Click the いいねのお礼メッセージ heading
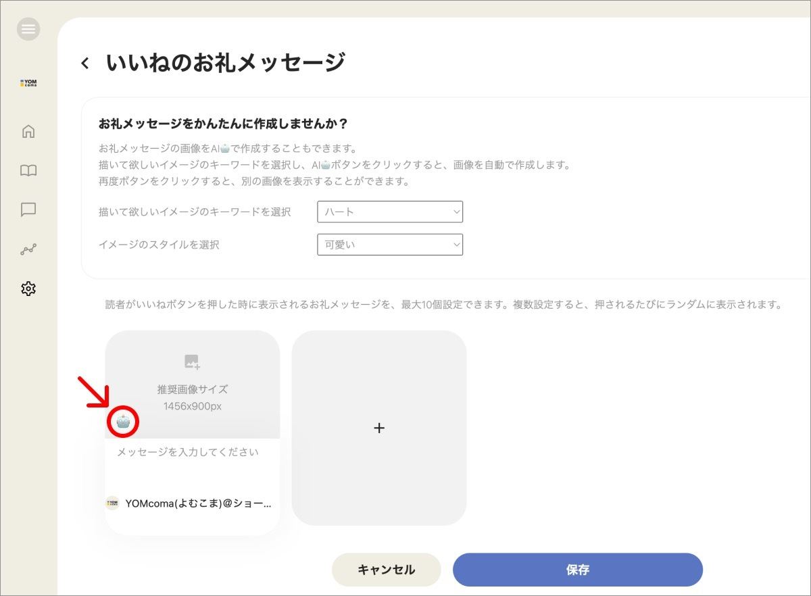 click(x=226, y=63)
